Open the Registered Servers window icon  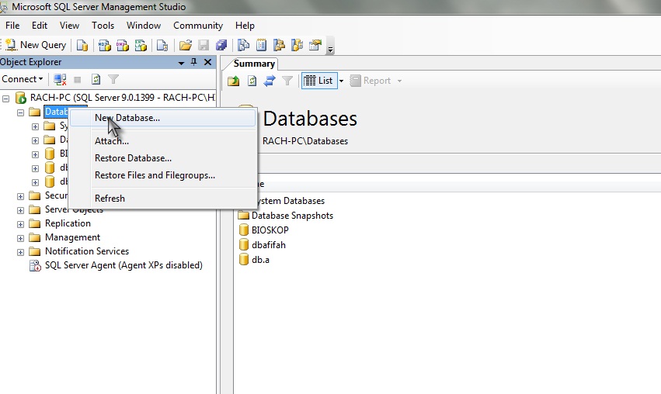(243, 45)
